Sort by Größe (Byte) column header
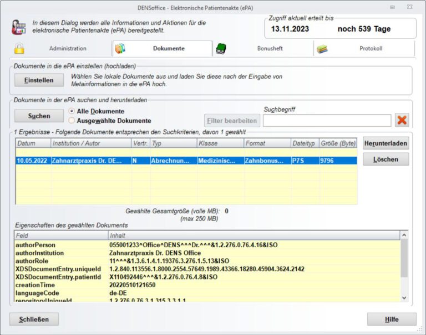The width and height of the screenshot is (426, 335). point(338,143)
